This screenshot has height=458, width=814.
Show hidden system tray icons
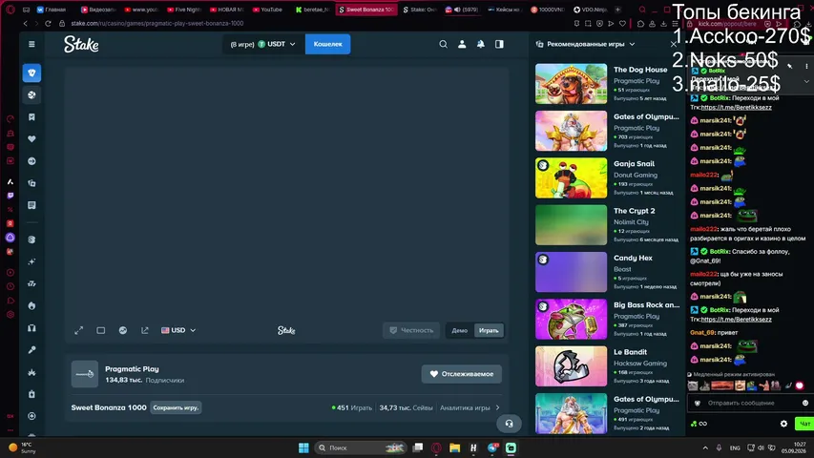click(705, 448)
